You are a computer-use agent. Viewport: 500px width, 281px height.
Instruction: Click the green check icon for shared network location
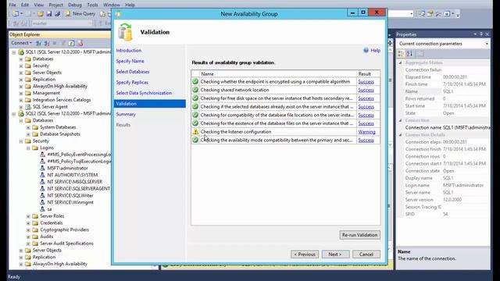point(195,90)
